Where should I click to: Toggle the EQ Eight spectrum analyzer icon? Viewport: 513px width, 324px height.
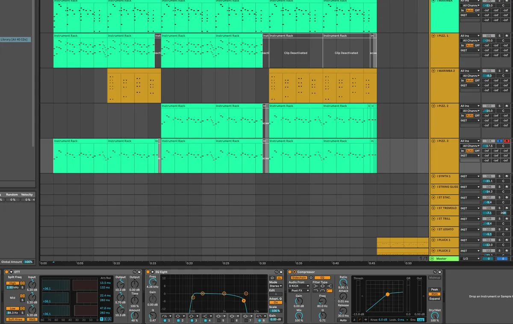tap(280, 278)
